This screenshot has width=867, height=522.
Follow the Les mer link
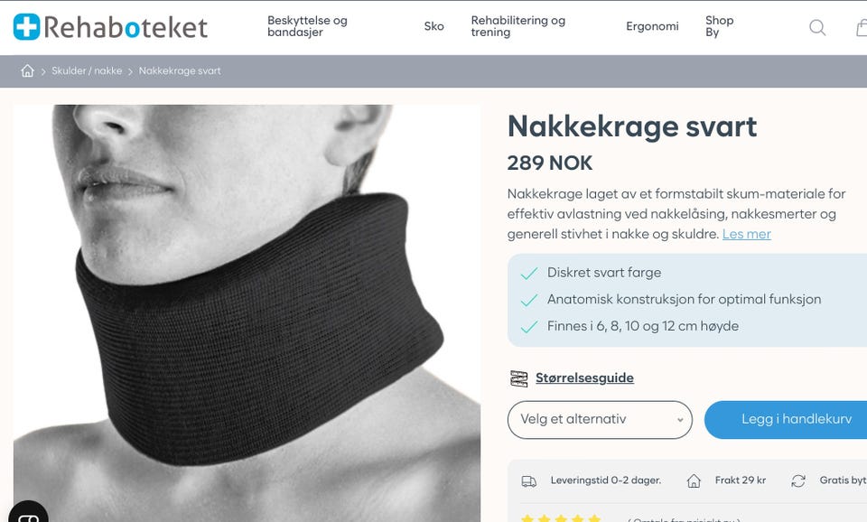[747, 234]
